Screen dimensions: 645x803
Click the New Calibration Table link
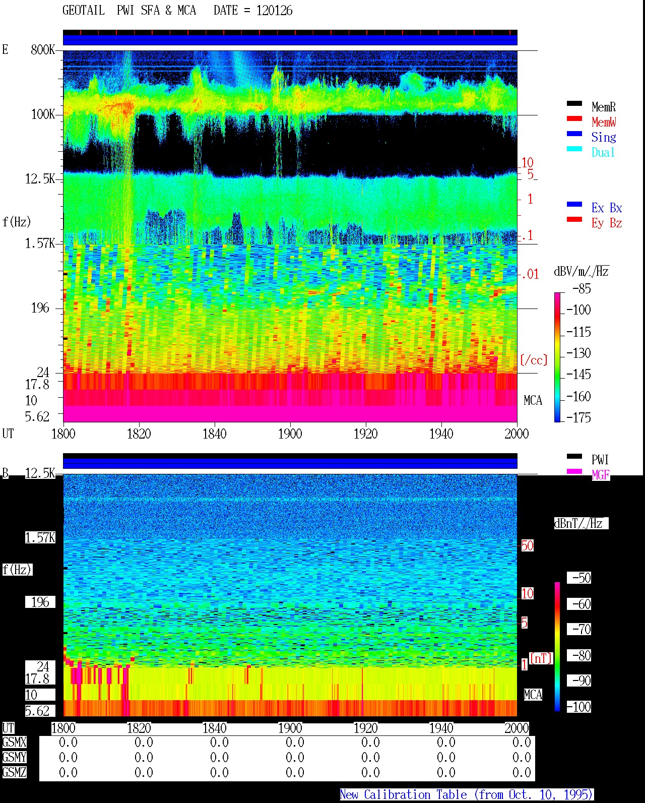point(467,795)
